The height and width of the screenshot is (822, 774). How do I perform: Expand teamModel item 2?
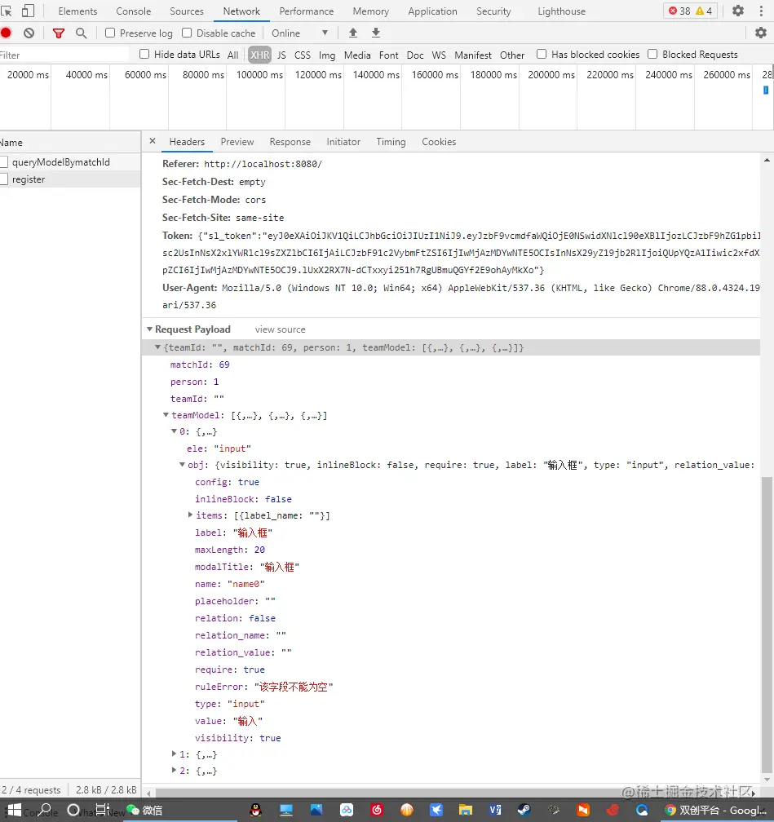coord(174,770)
